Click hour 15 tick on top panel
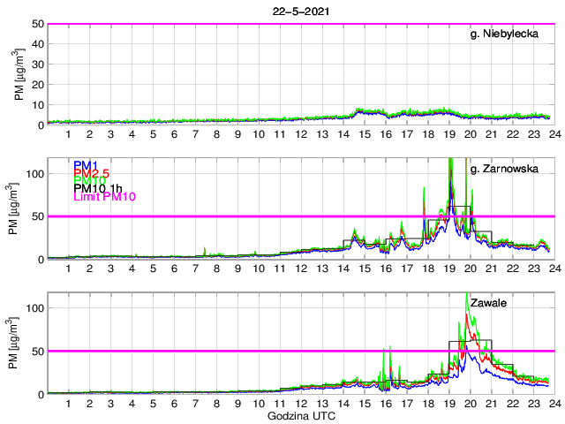This screenshot has width=565, height=424. pos(364,134)
